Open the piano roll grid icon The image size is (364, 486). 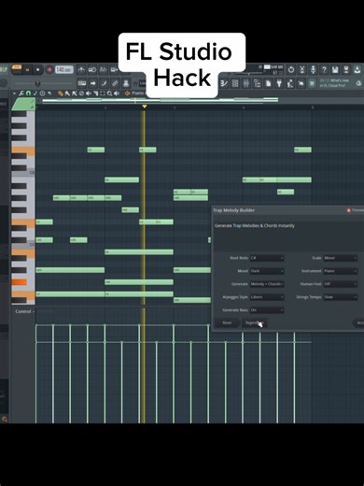point(235,83)
